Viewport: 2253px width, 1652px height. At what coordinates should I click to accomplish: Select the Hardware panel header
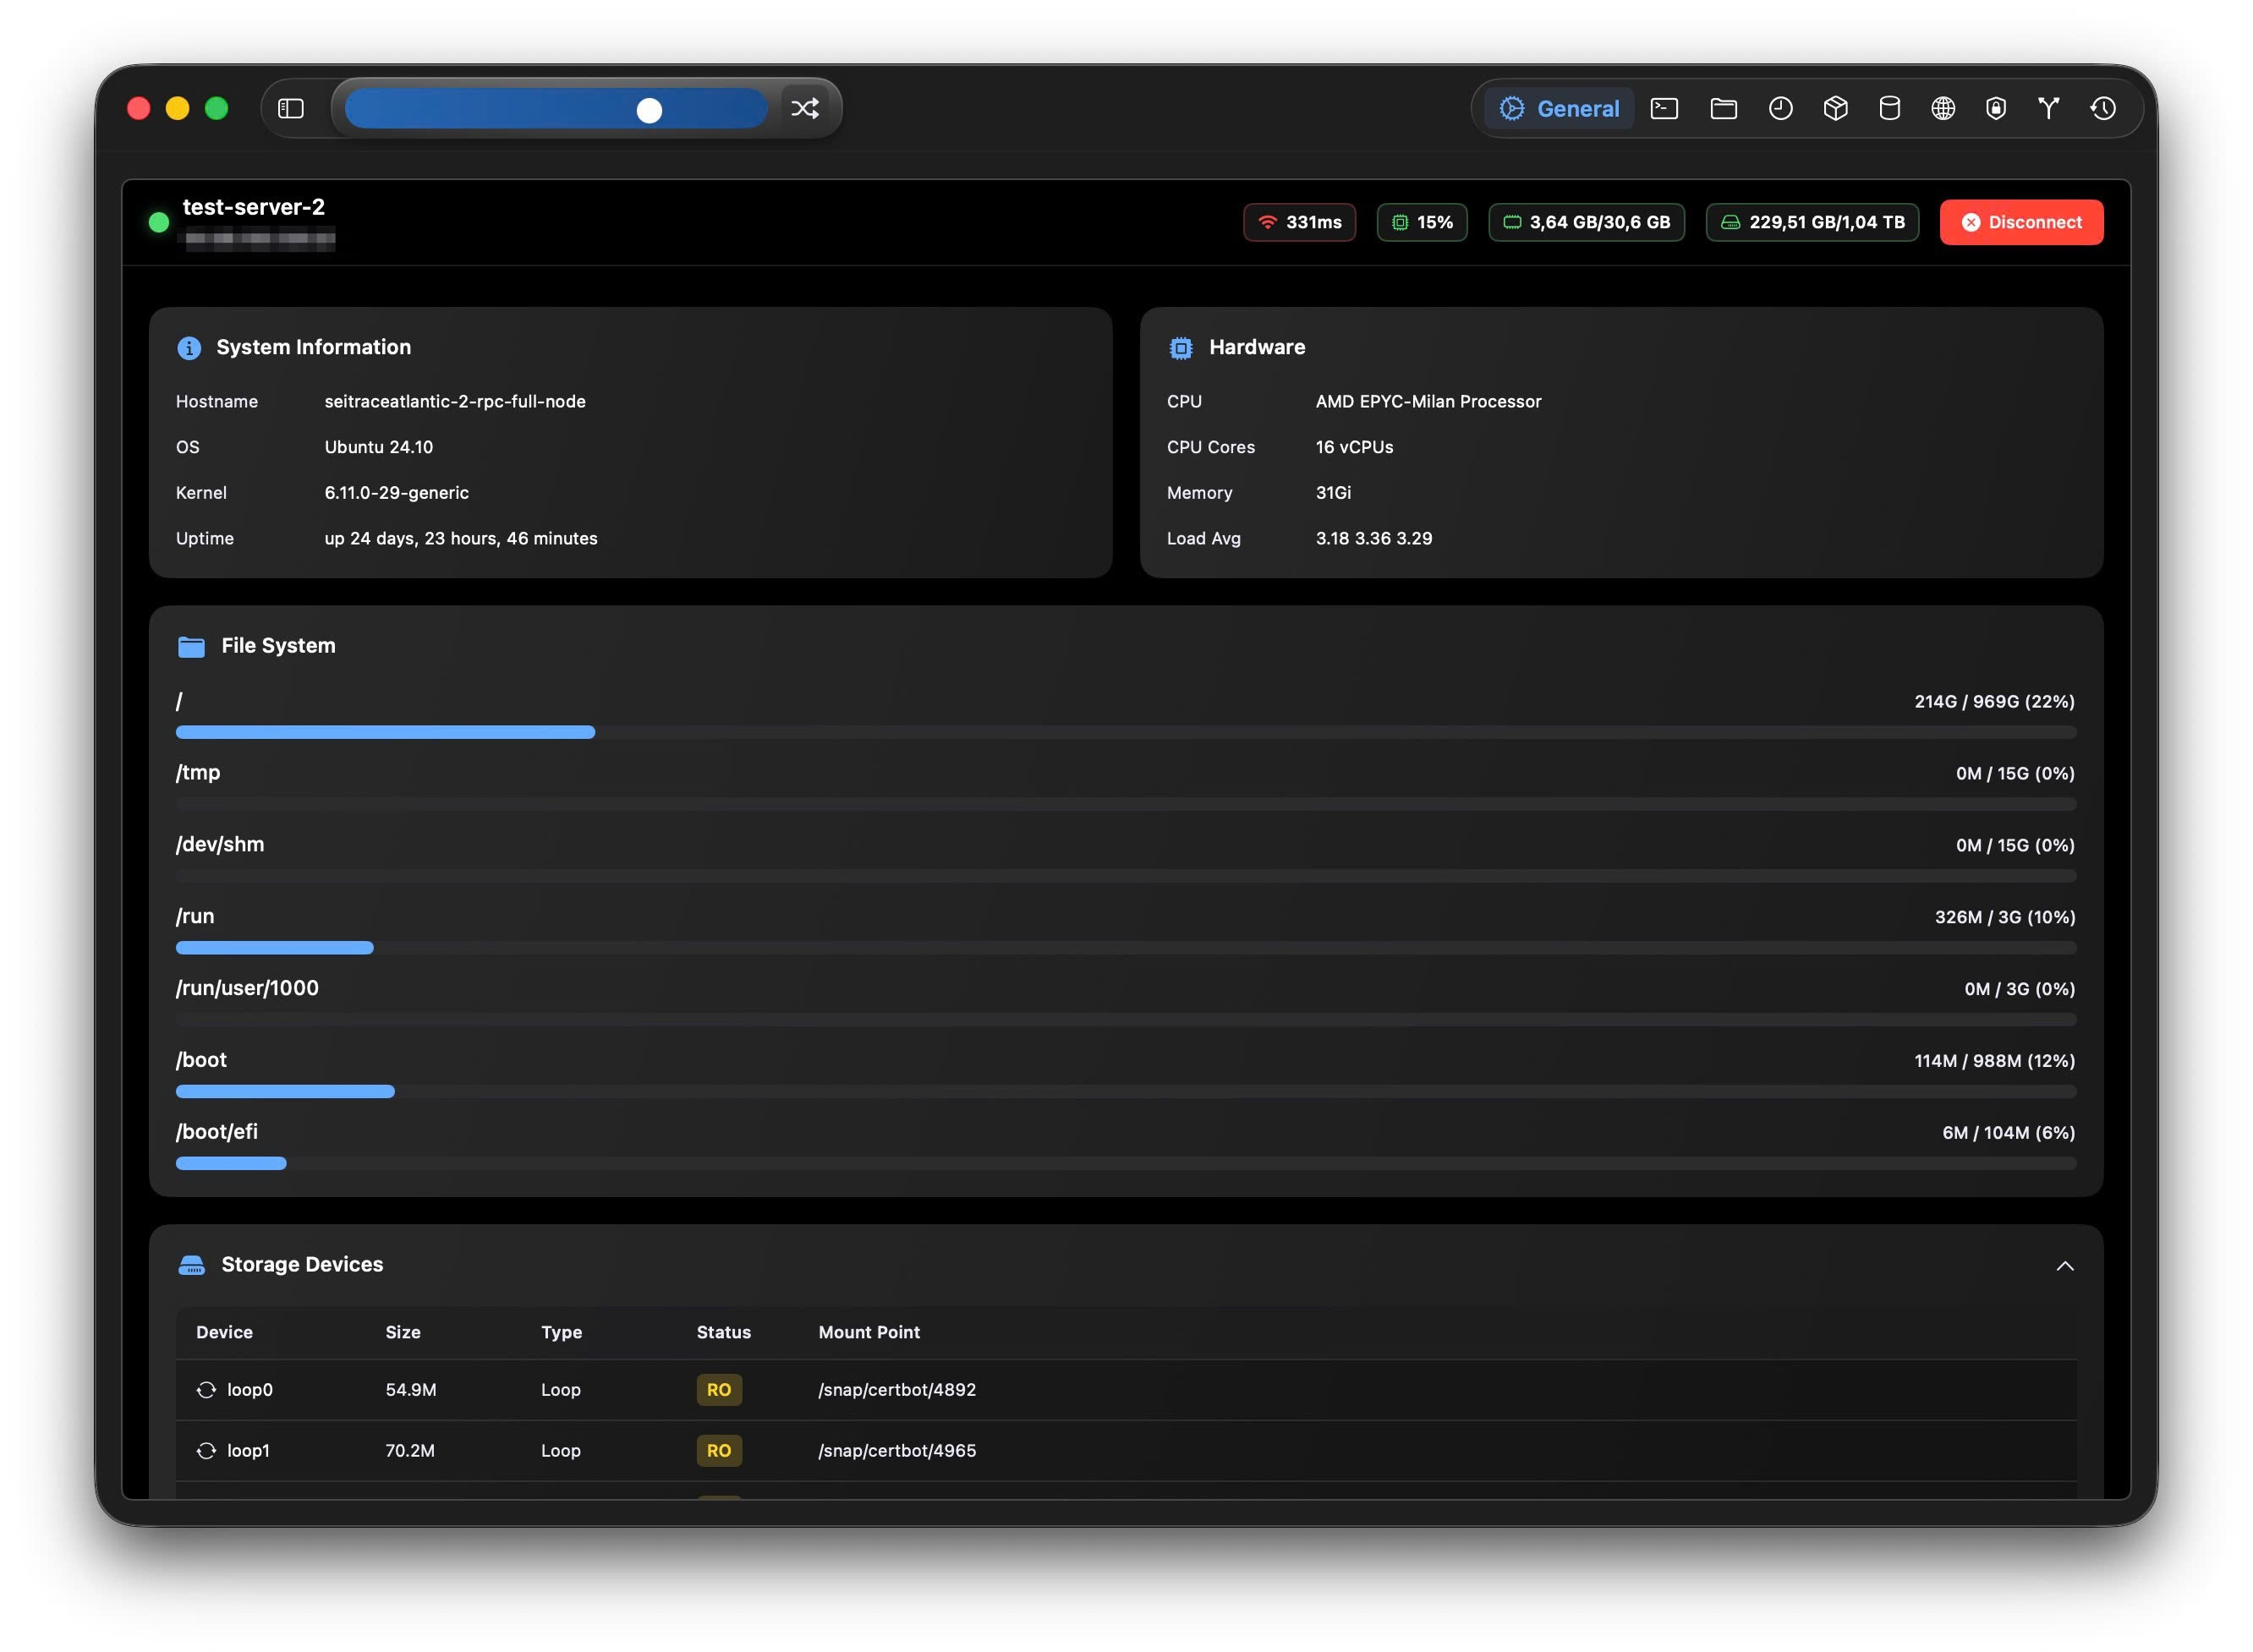pyautogui.click(x=1257, y=347)
